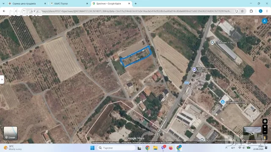The height and width of the screenshot is (152, 271).
Task: Toggle the map layers thumbnail
Action: (x=11, y=133)
